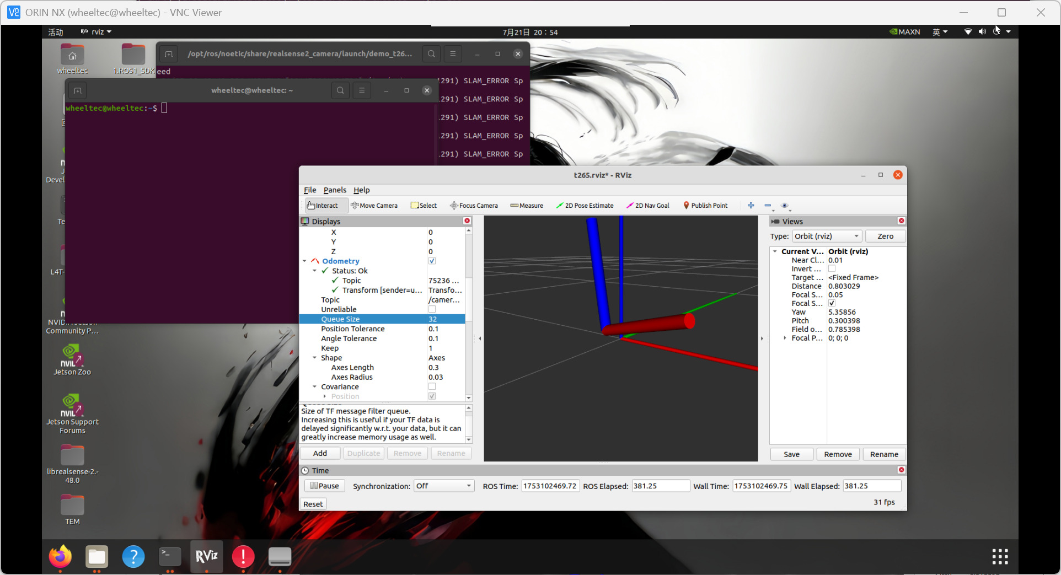
Task: Open the Panels menu
Action: pos(335,190)
